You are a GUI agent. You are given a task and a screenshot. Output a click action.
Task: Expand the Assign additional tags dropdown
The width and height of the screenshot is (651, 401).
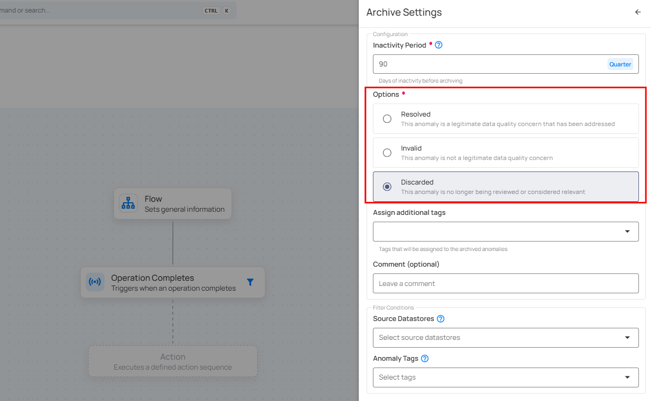627,232
